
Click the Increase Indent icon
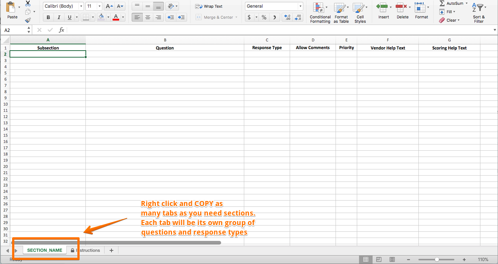181,17
